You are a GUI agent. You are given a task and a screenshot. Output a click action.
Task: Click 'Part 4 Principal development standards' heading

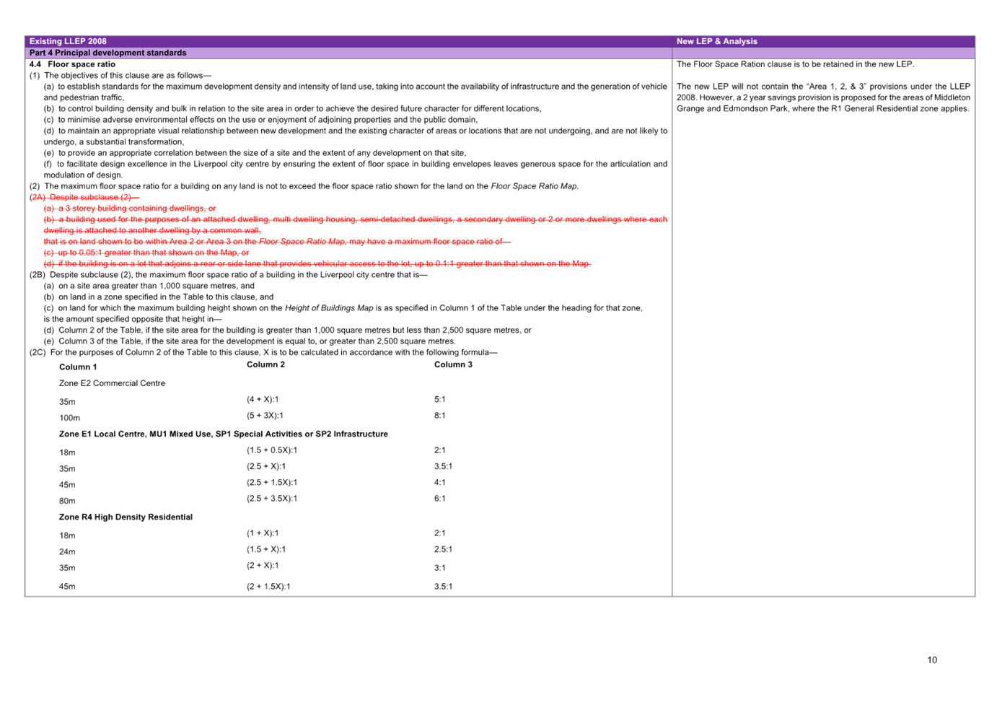click(x=107, y=53)
